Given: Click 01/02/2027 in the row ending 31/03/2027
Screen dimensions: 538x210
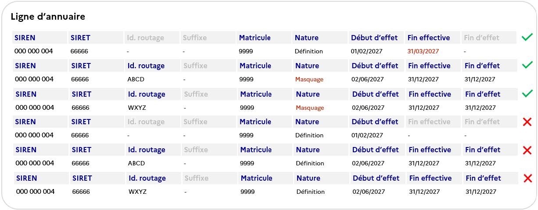Looking at the screenshot, I should pos(366,51).
